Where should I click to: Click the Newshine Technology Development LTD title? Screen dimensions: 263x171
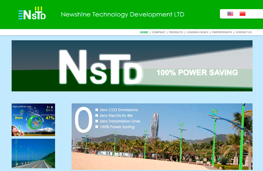123,14
